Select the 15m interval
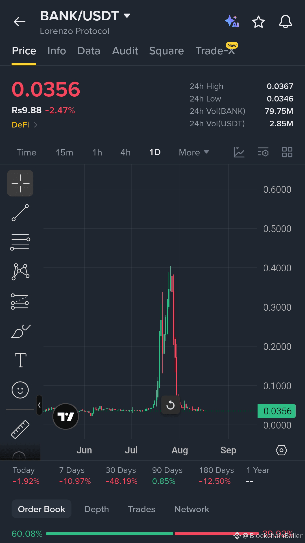The width and height of the screenshot is (305, 543). click(64, 152)
